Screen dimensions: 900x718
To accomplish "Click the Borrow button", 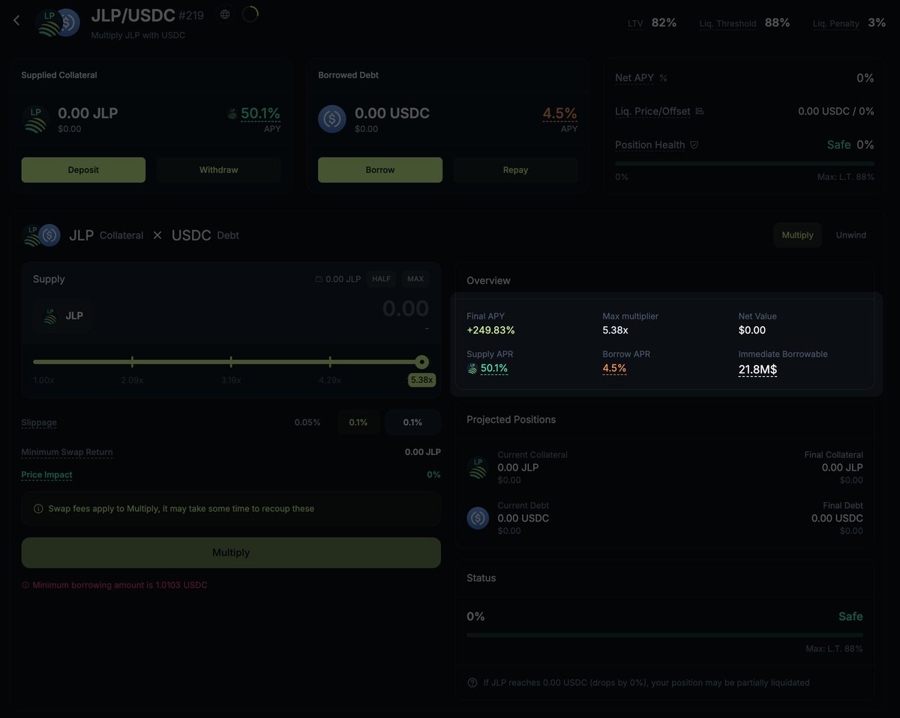I will (380, 170).
